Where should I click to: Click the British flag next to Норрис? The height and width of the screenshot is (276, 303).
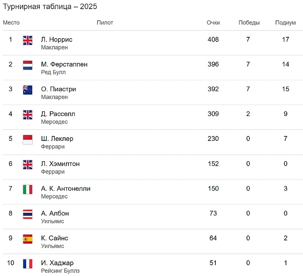[x=27, y=40]
